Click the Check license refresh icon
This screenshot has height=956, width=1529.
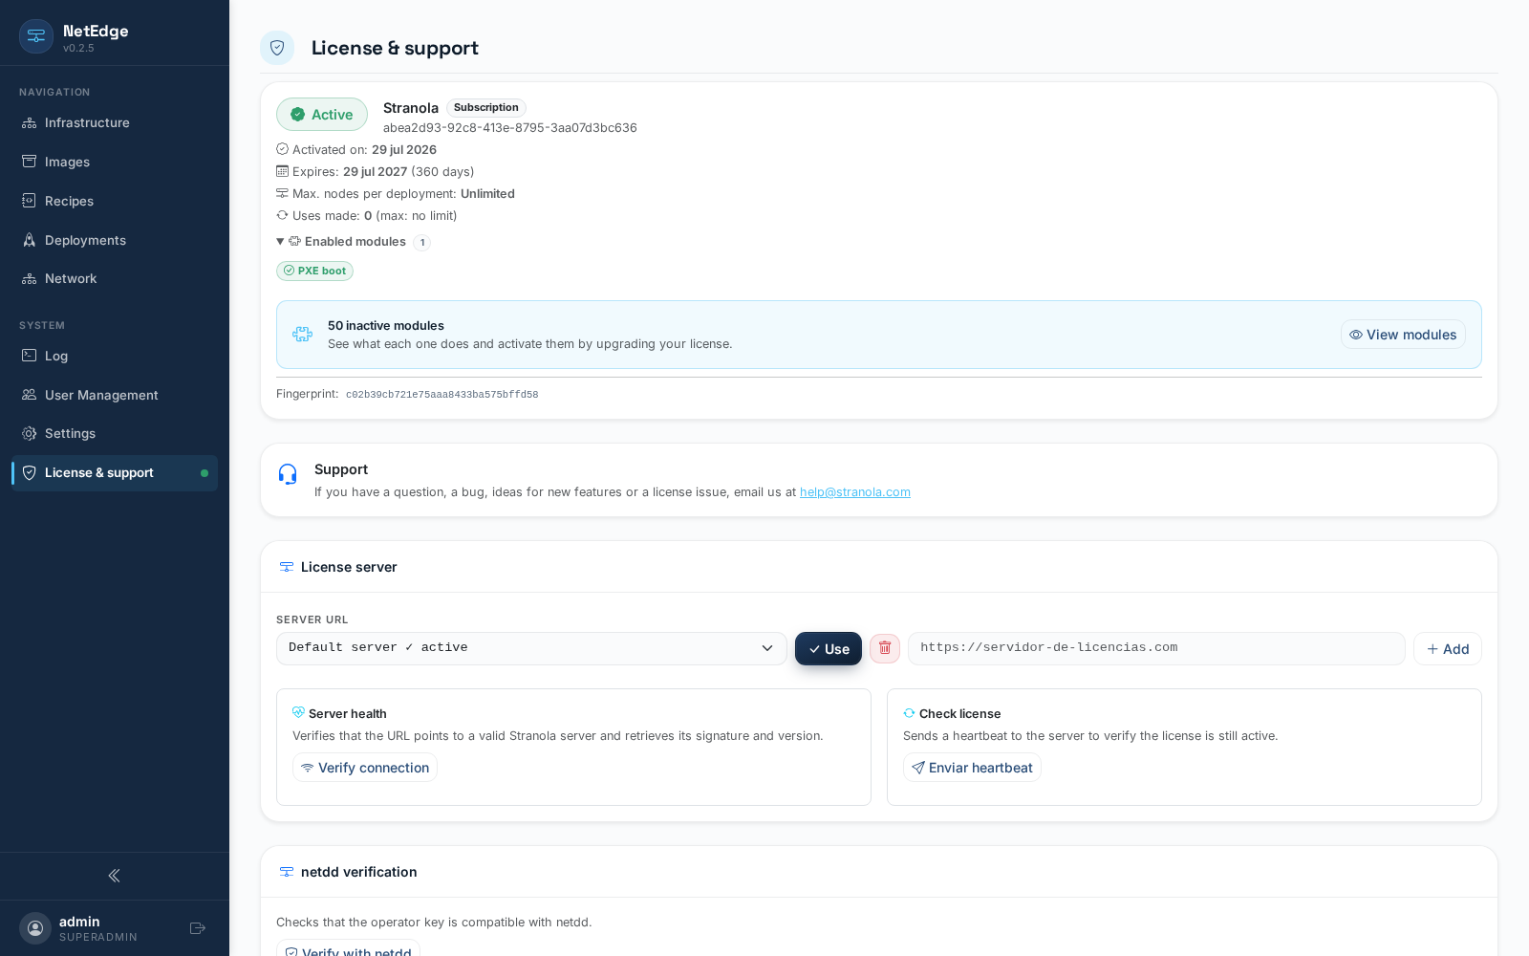point(909,713)
